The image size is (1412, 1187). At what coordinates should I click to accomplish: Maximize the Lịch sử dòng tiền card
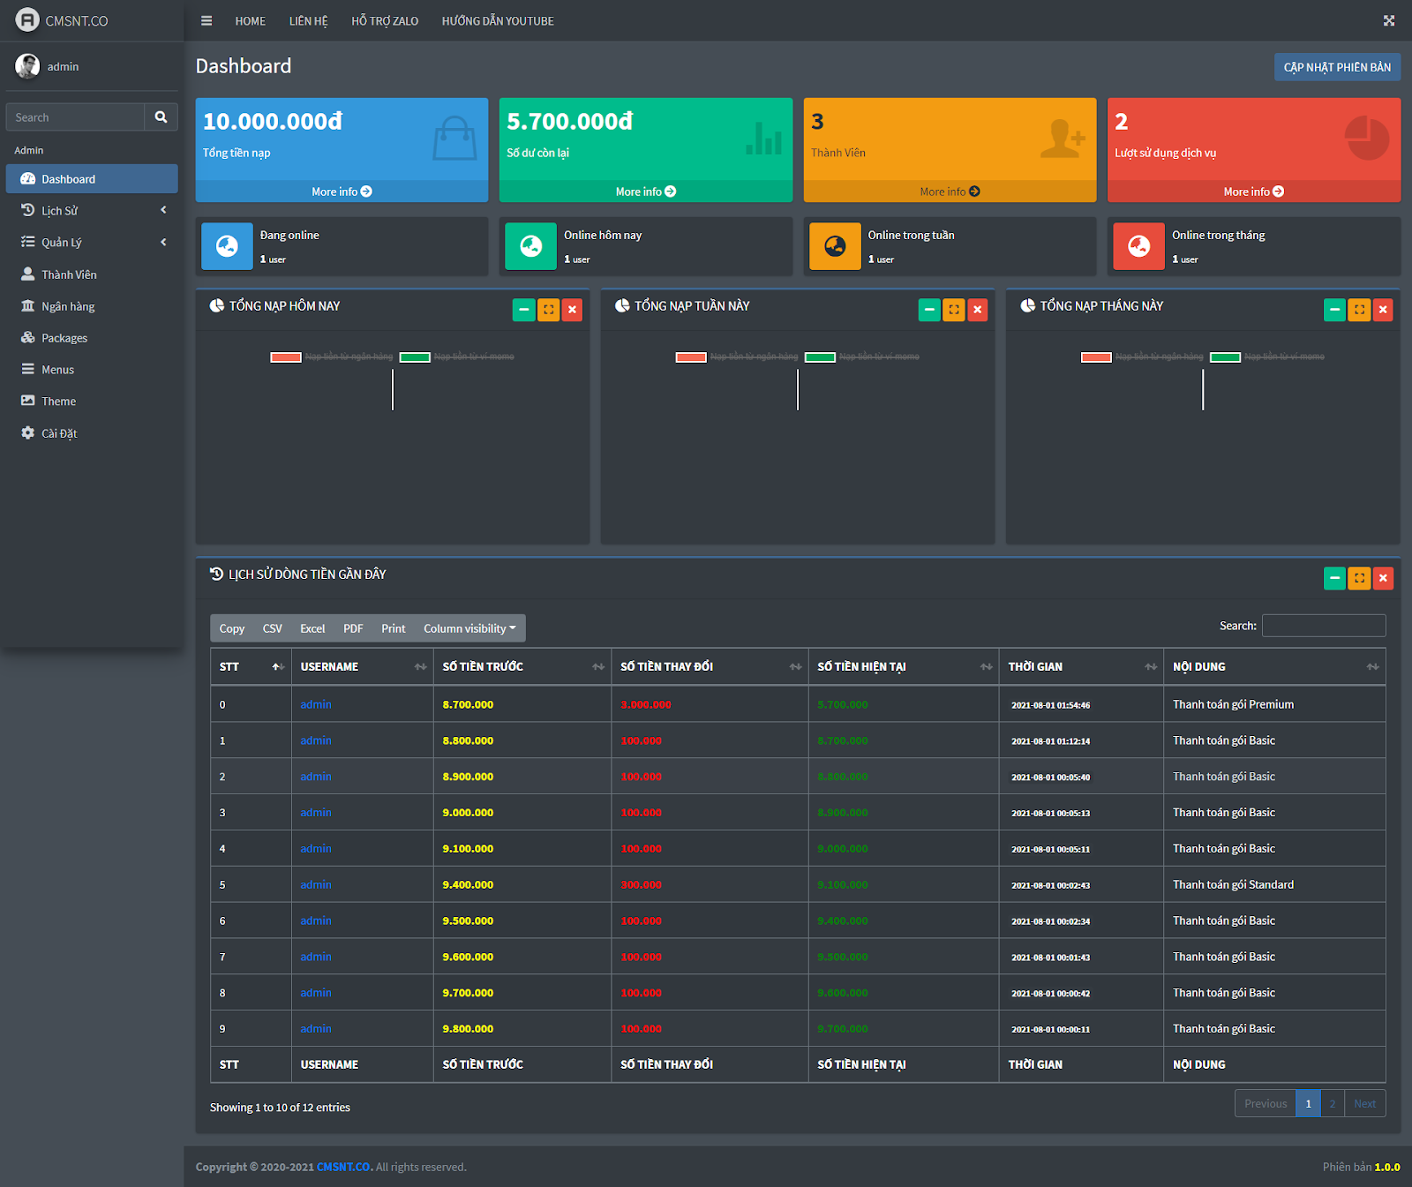click(1360, 578)
